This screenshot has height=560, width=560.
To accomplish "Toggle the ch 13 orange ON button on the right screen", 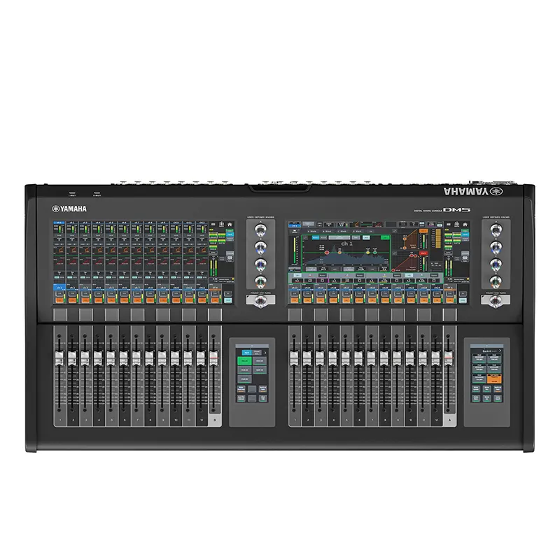I will 295,300.
